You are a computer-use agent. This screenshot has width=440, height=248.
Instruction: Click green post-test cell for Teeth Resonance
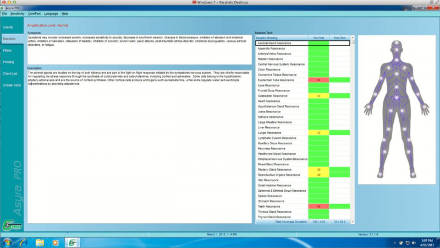339,206
